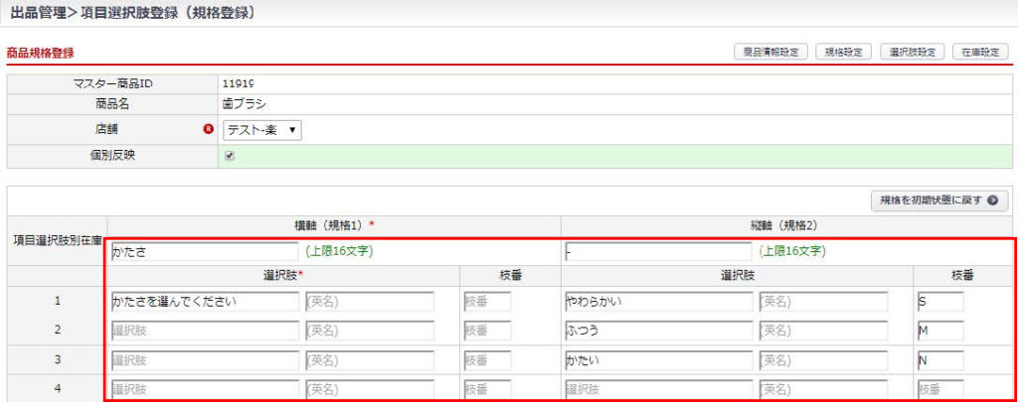Click row 2 横軸 枝番 field
Image resolution: width=1018 pixels, height=402 pixels.
(487, 331)
